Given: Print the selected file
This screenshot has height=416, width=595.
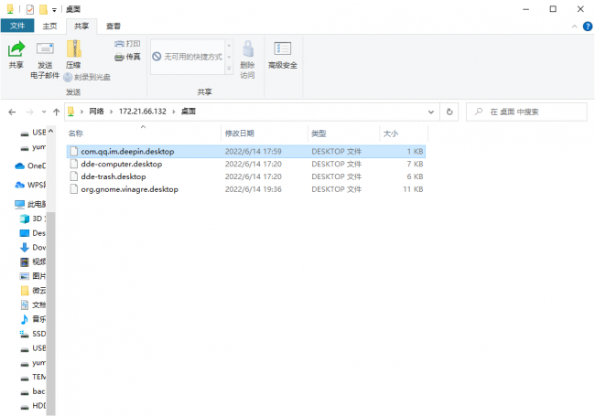Looking at the screenshot, I should coord(127,44).
